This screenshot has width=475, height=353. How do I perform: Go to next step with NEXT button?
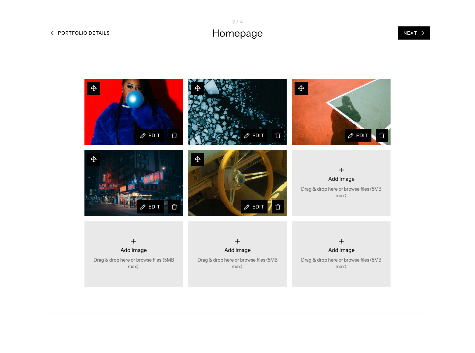click(414, 33)
